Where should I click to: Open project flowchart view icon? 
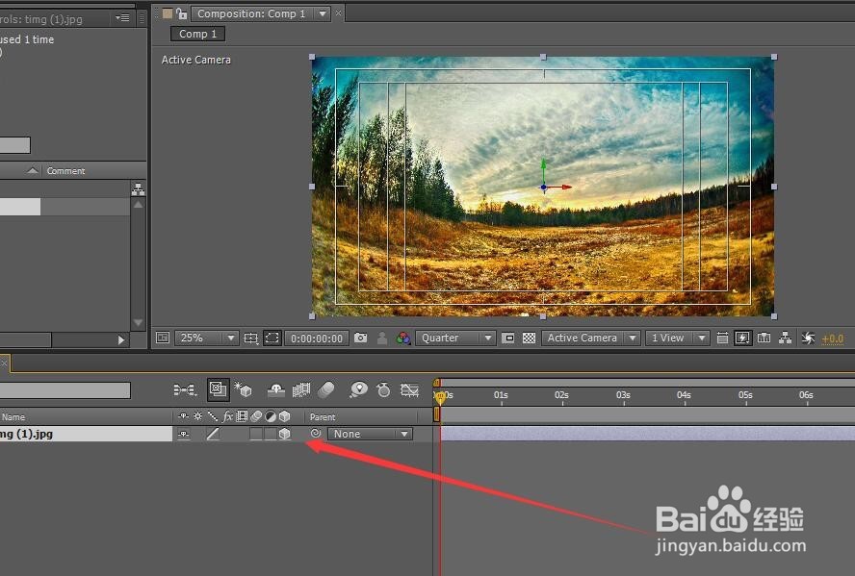click(x=139, y=189)
